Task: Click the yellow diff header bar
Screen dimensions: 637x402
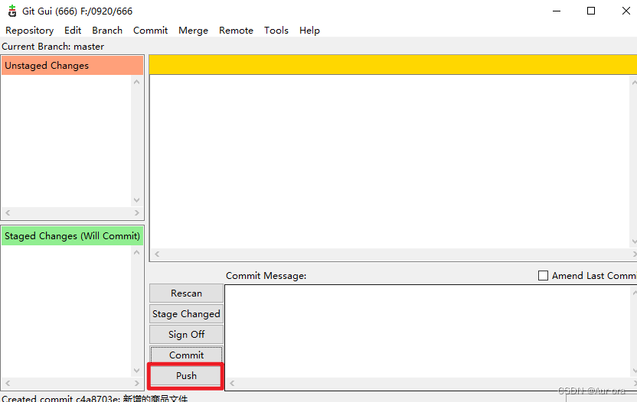Action: (x=393, y=65)
